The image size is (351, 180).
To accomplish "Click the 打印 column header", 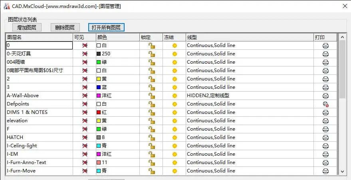I will coord(325,37).
